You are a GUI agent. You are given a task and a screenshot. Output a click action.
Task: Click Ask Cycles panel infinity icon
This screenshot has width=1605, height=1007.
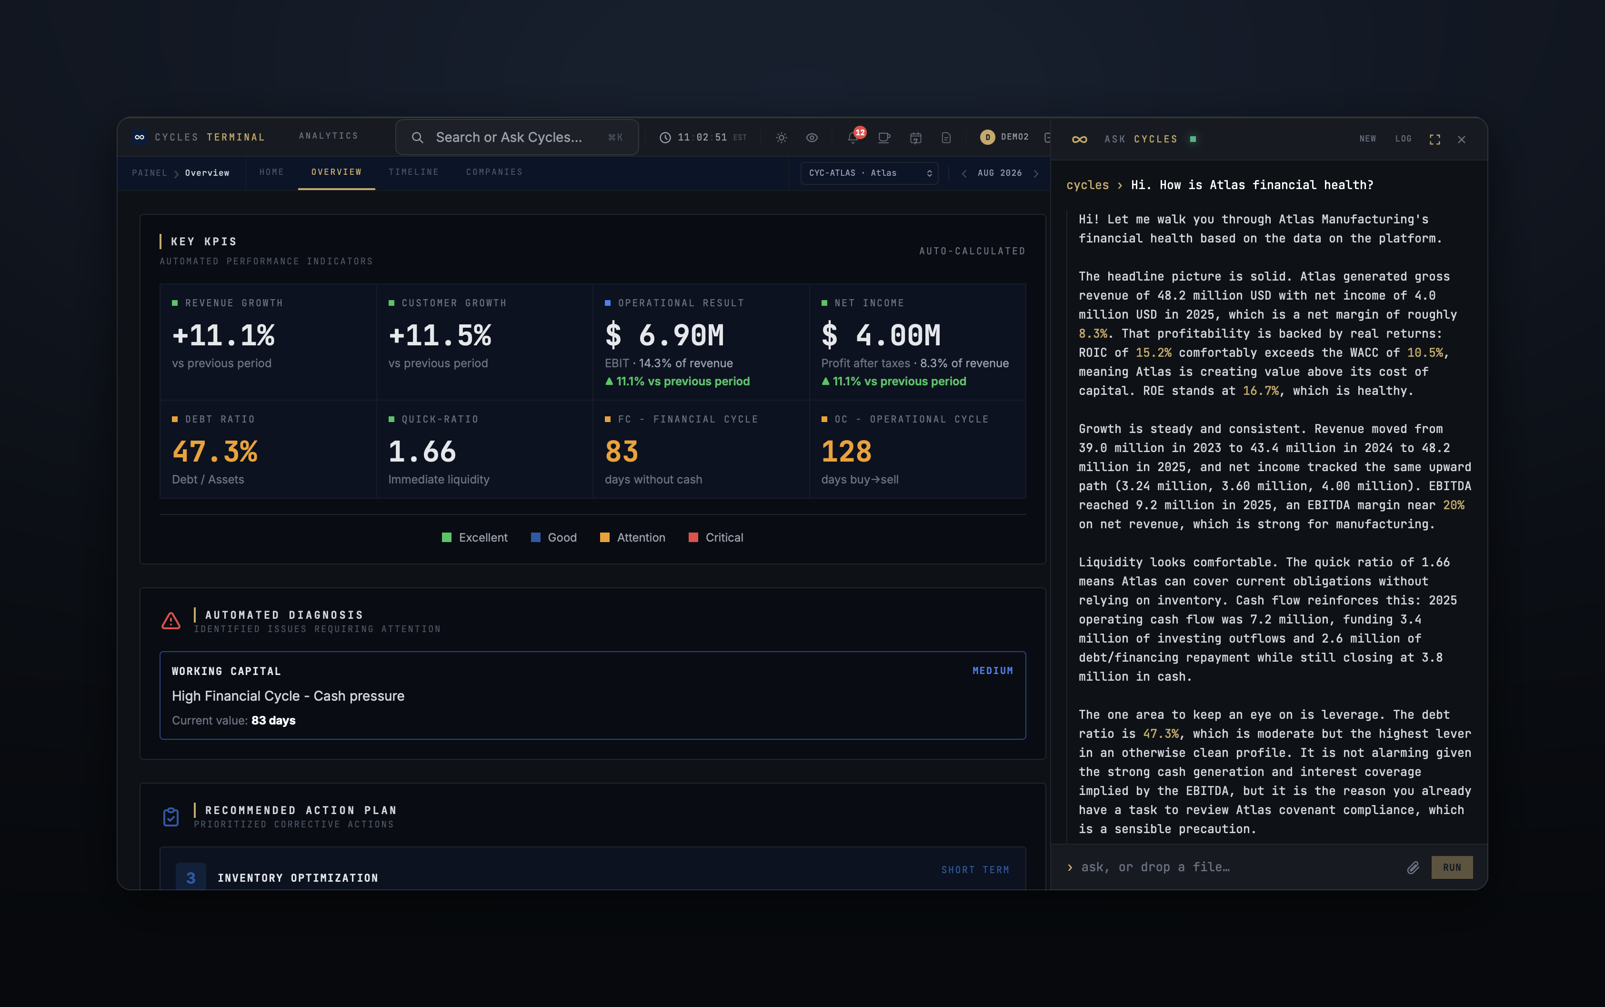pyautogui.click(x=1080, y=139)
